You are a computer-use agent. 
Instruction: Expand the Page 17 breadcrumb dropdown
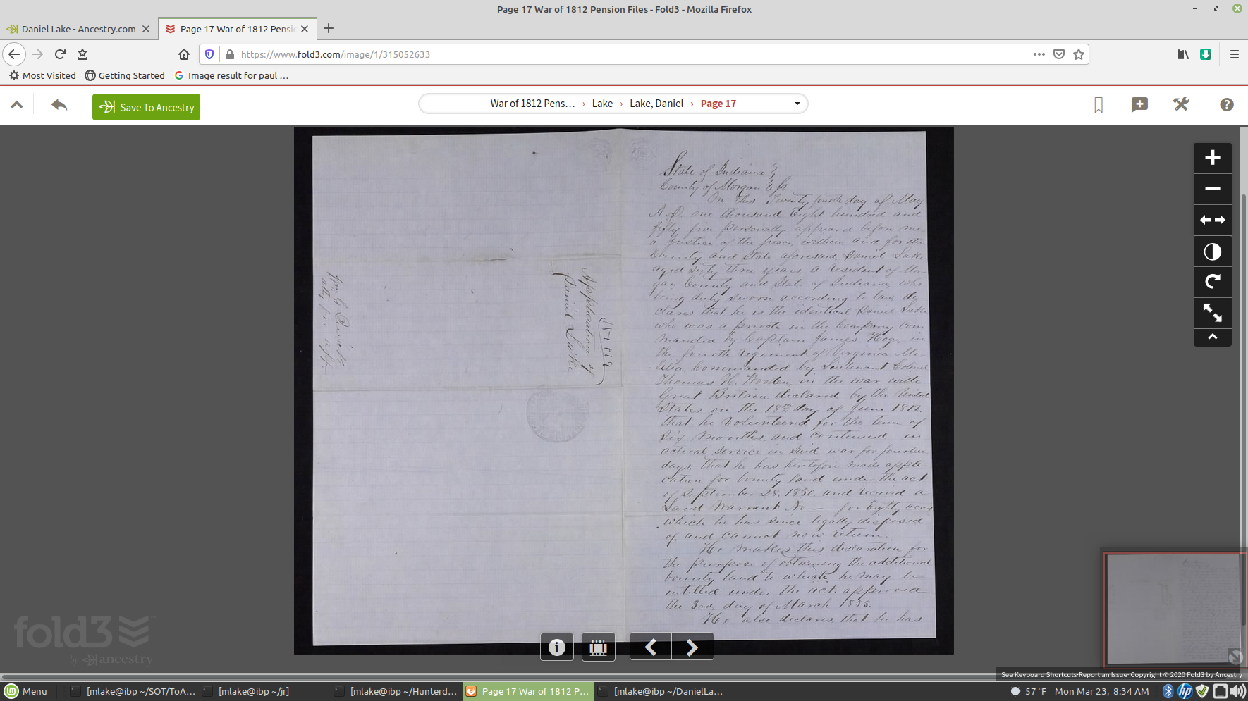coord(797,104)
